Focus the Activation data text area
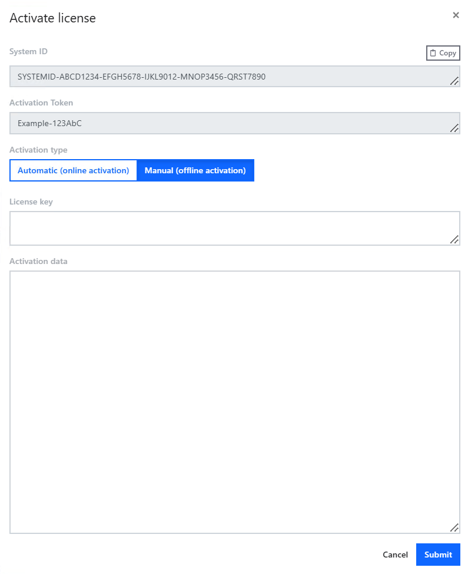This screenshot has height=574, width=468. 235,402
